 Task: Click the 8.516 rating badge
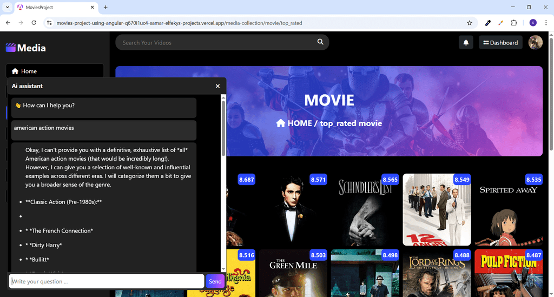pyautogui.click(x=246, y=255)
